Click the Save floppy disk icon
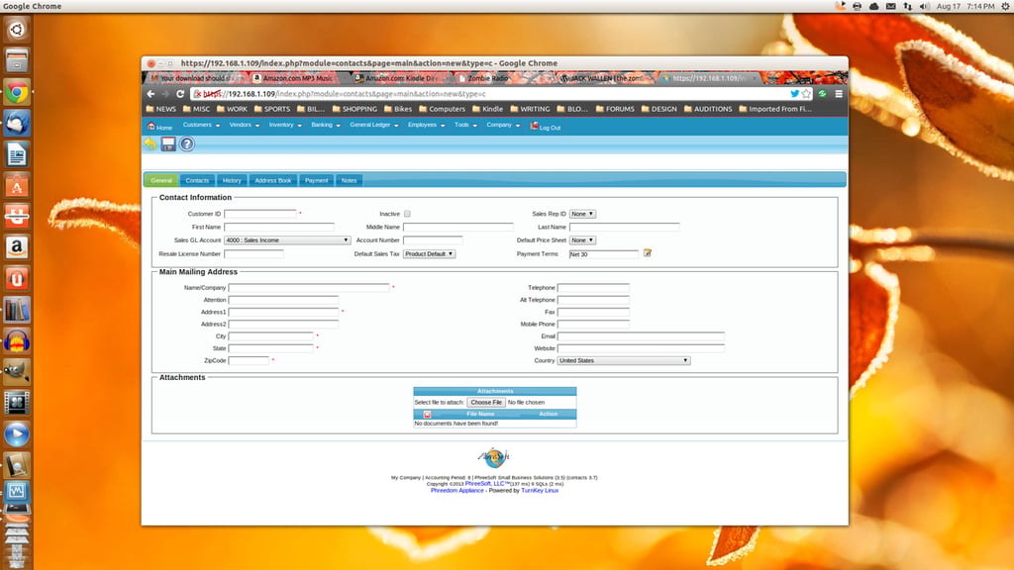Viewport: 1014px width, 570px height. 168,143
